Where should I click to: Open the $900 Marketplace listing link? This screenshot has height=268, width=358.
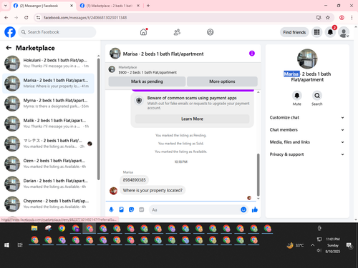click(147, 72)
